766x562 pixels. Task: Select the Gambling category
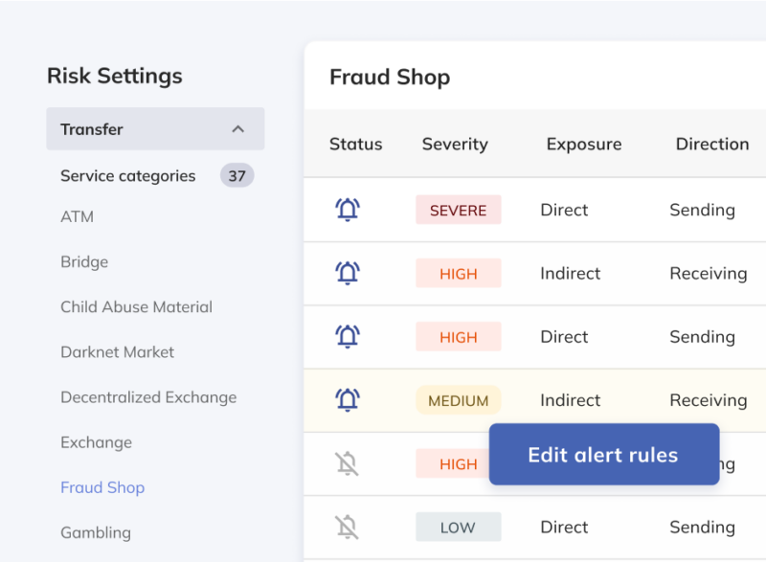(x=96, y=532)
